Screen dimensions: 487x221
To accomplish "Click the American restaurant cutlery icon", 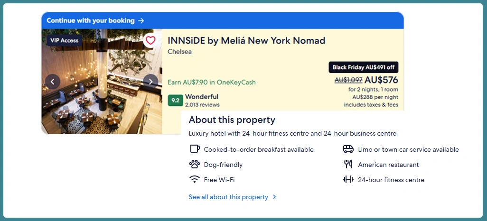I will [348, 165].
